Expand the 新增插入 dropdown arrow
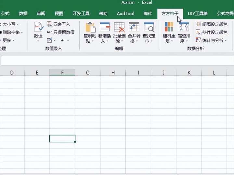234x175 pixels. click(107, 41)
